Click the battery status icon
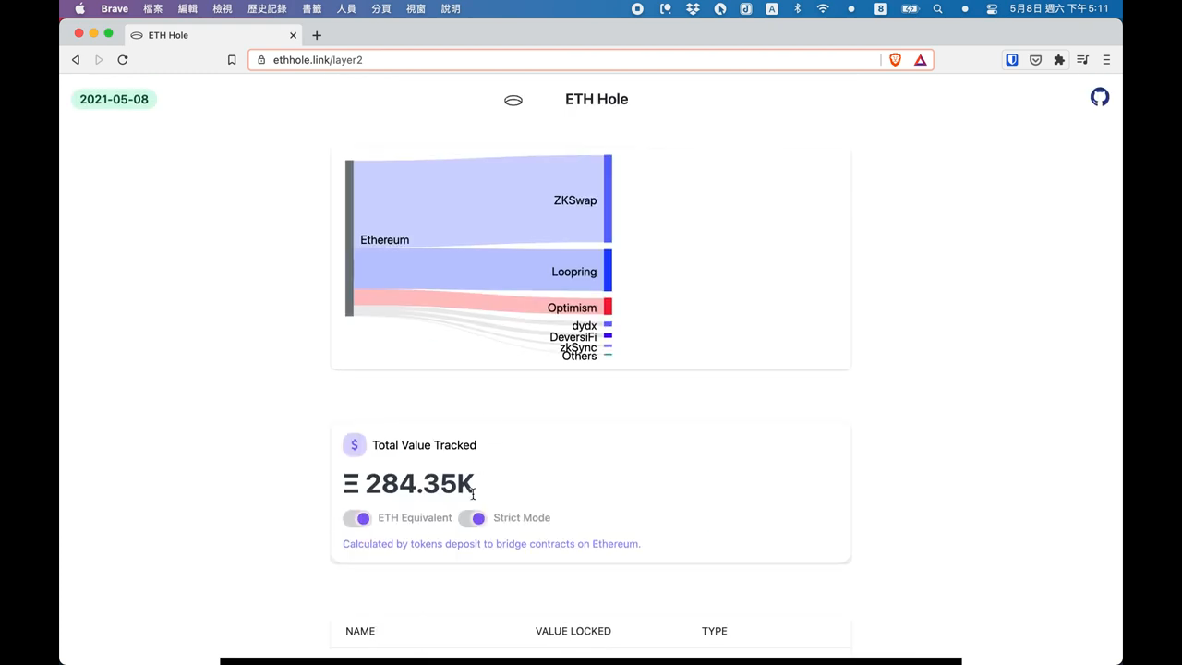 click(x=910, y=8)
